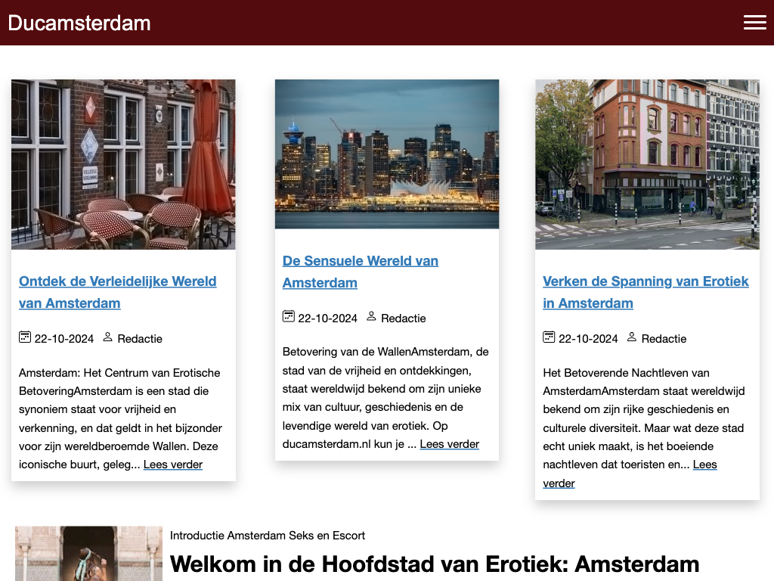Open 'Verken de Spanning van Erotiek' article
774x581 pixels.
[646, 292]
